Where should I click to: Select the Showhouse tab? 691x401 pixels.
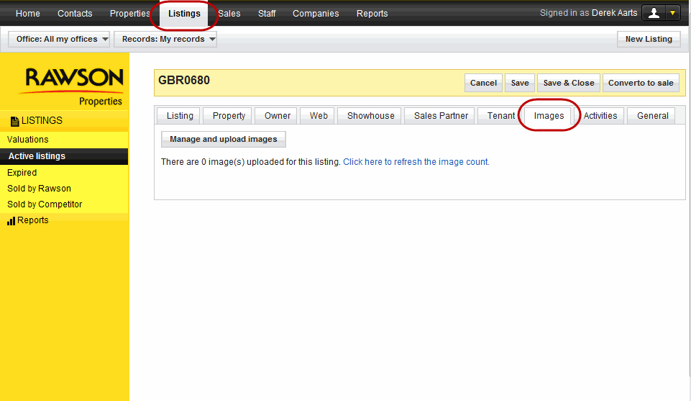pos(370,116)
